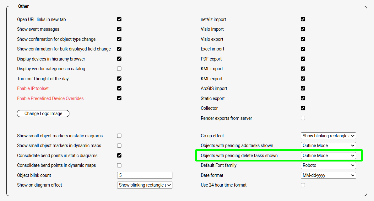Uncheck the Visio export checkbox

303,39
